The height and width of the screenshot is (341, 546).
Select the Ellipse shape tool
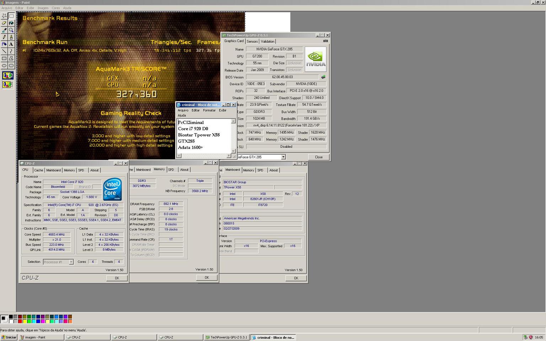point(4,66)
